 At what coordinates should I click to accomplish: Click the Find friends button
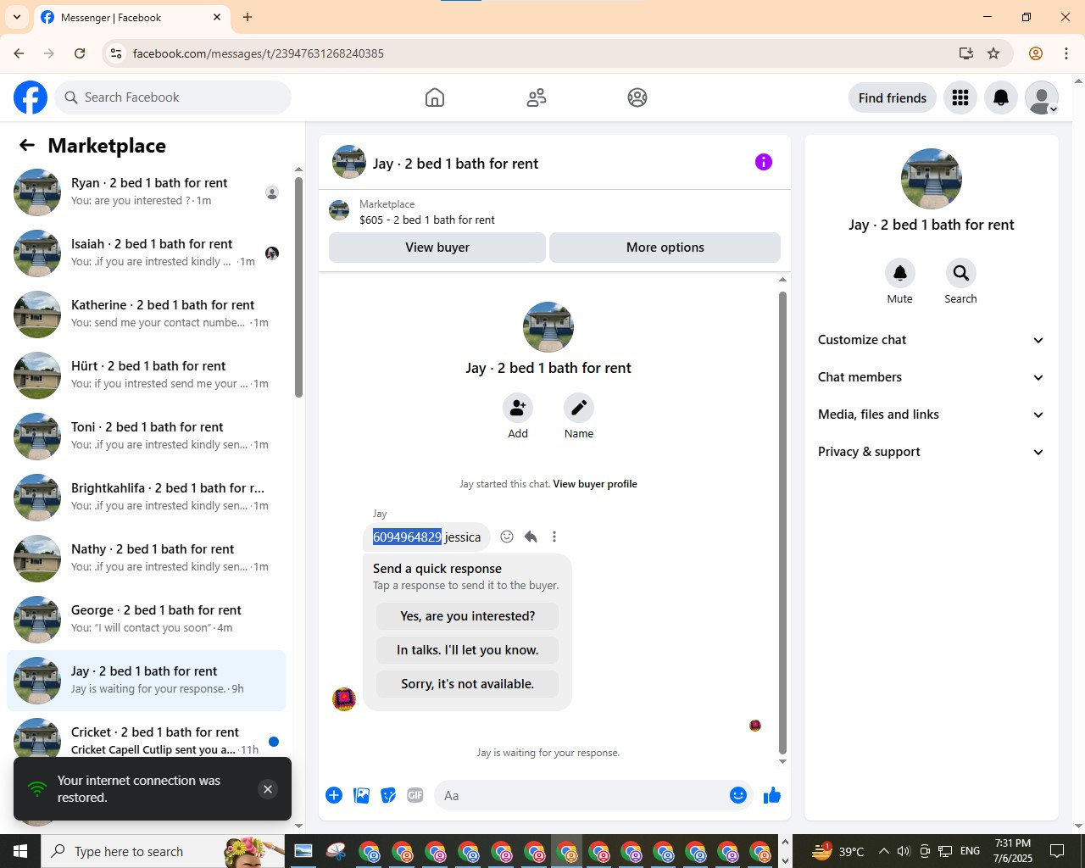pyautogui.click(x=893, y=97)
